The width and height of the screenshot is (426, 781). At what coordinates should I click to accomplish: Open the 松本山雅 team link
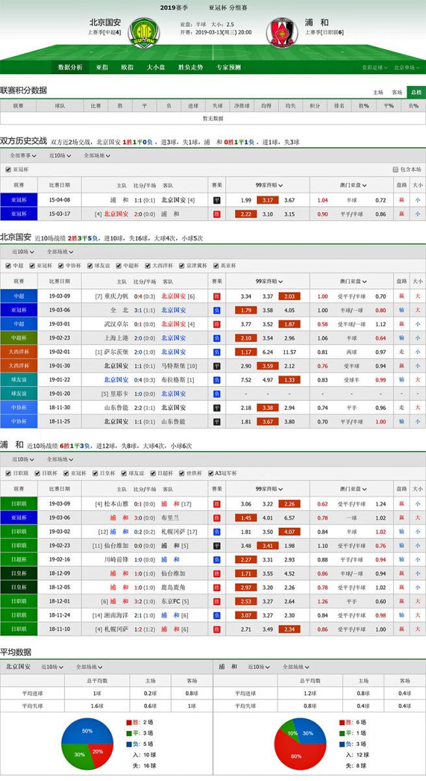pyautogui.click(x=117, y=504)
